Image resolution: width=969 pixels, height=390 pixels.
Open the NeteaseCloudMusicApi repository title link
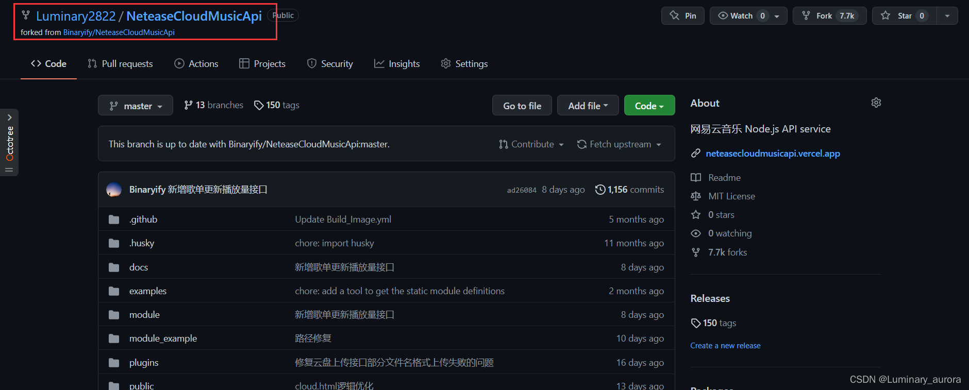[194, 16]
